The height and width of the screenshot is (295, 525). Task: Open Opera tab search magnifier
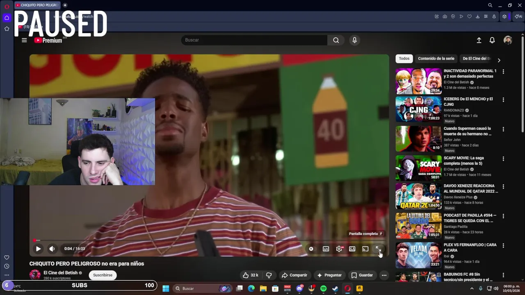click(490, 5)
